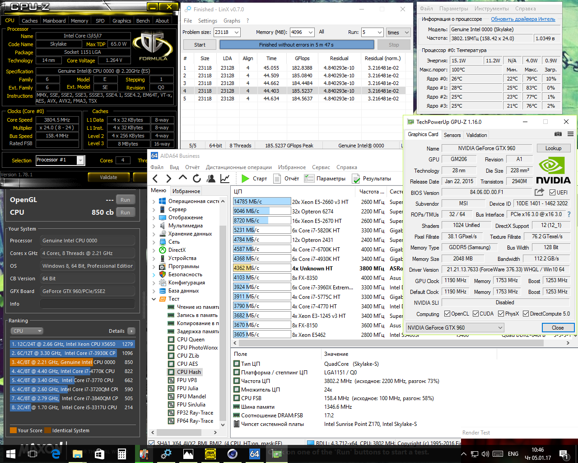Open the GPU-Z hamburger menu

click(570, 134)
